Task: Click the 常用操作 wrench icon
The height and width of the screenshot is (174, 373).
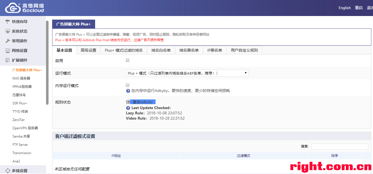Action: [x=8, y=41]
